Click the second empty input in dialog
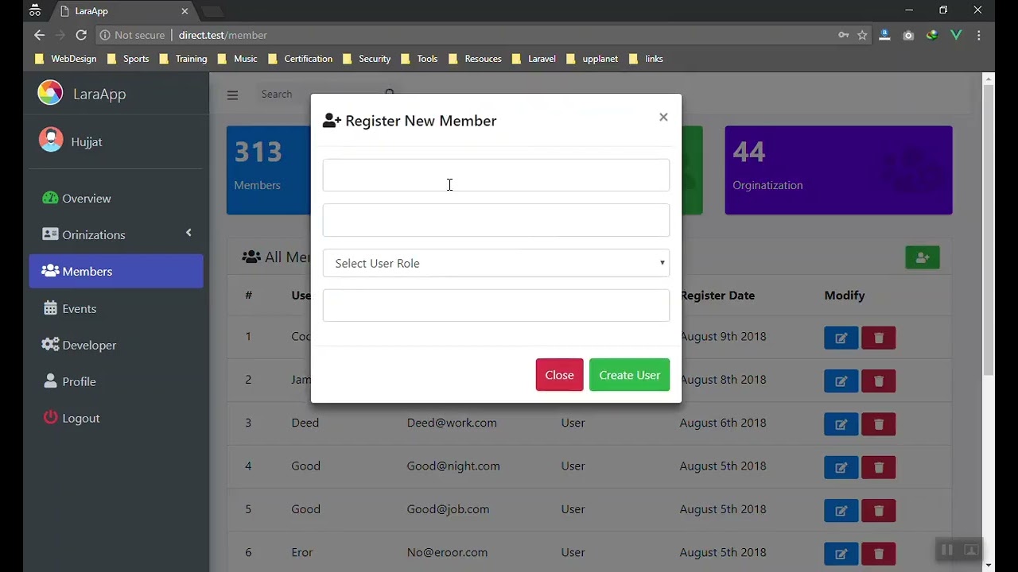This screenshot has height=572, width=1018. point(496,220)
